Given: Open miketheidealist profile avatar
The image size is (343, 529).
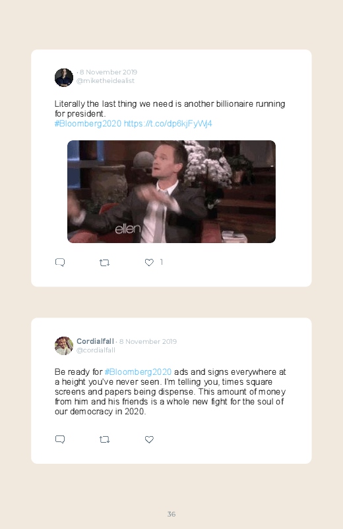Looking at the screenshot, I should (x=64, y=77).
